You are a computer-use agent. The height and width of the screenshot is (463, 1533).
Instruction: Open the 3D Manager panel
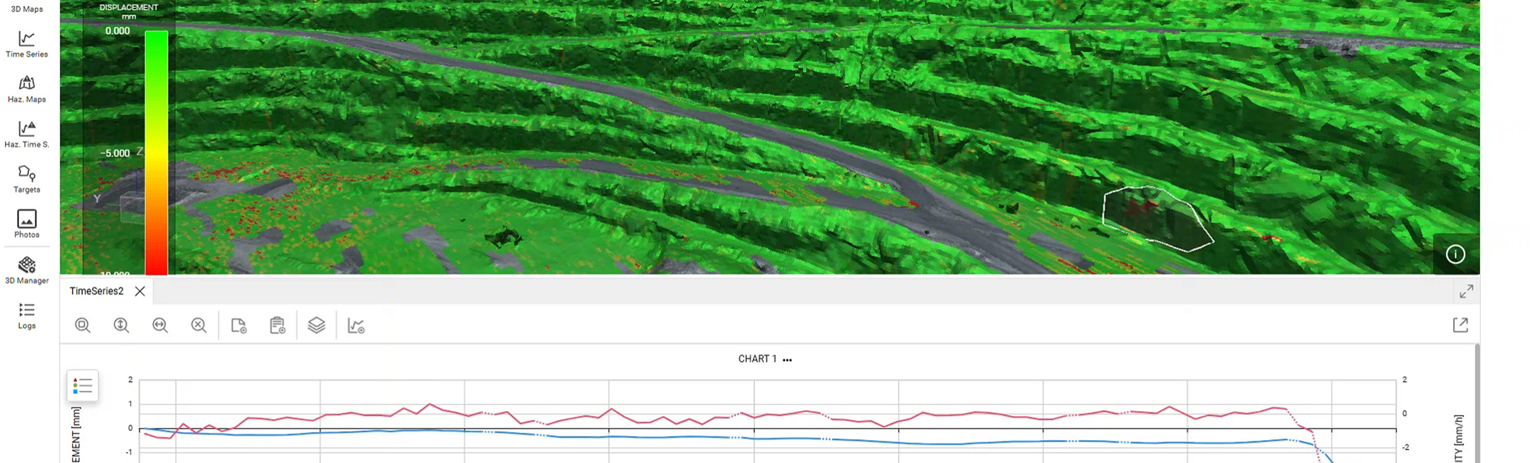27,270
